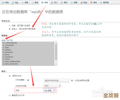Click the Routines tab icon
The height and width of the screenshot is (100, 120).
point(81,2)
